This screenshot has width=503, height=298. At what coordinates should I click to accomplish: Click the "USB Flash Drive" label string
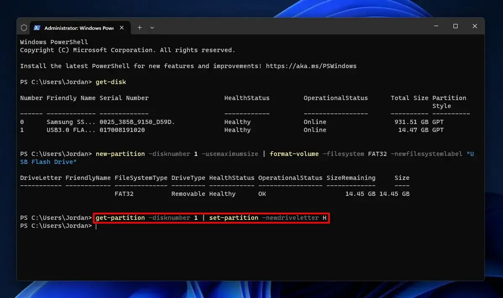coord(247,158)
